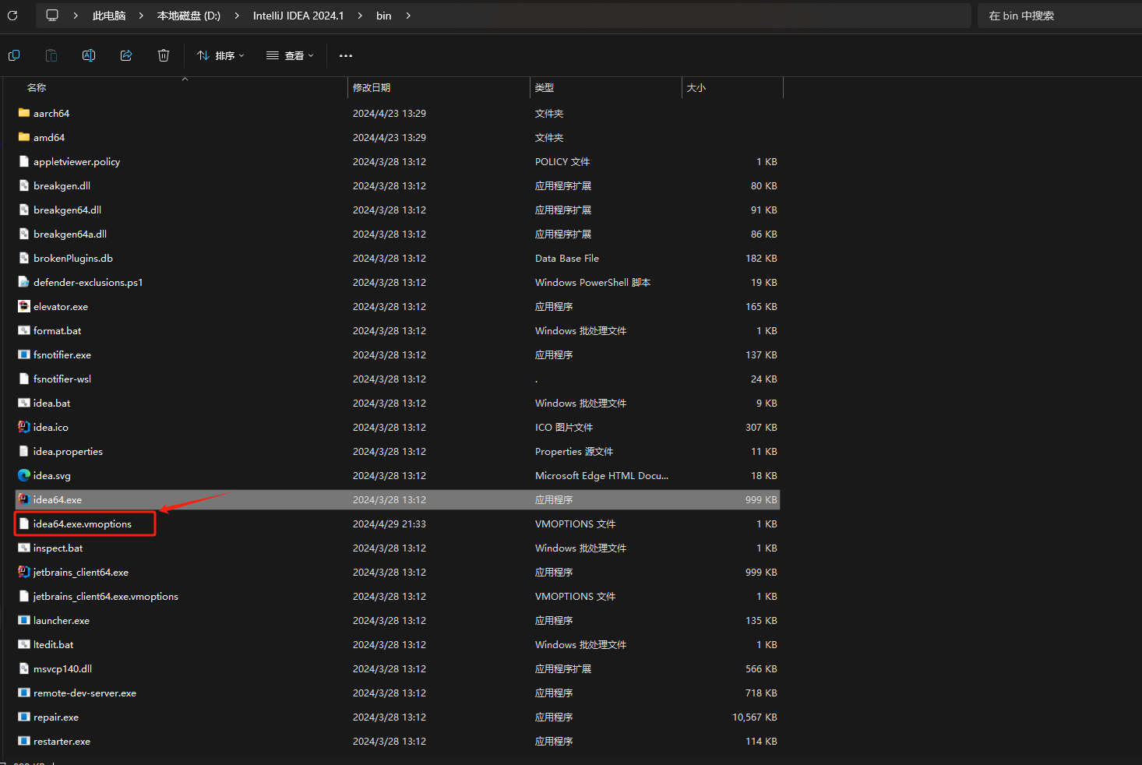Expand chevron after IntelliJ IDEA 2024.1 breadcrumb
The image size is (1142, 765).
[x=360, y=16]
